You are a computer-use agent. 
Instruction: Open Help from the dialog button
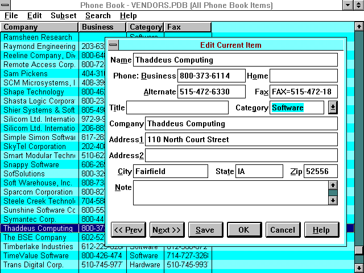321,230
